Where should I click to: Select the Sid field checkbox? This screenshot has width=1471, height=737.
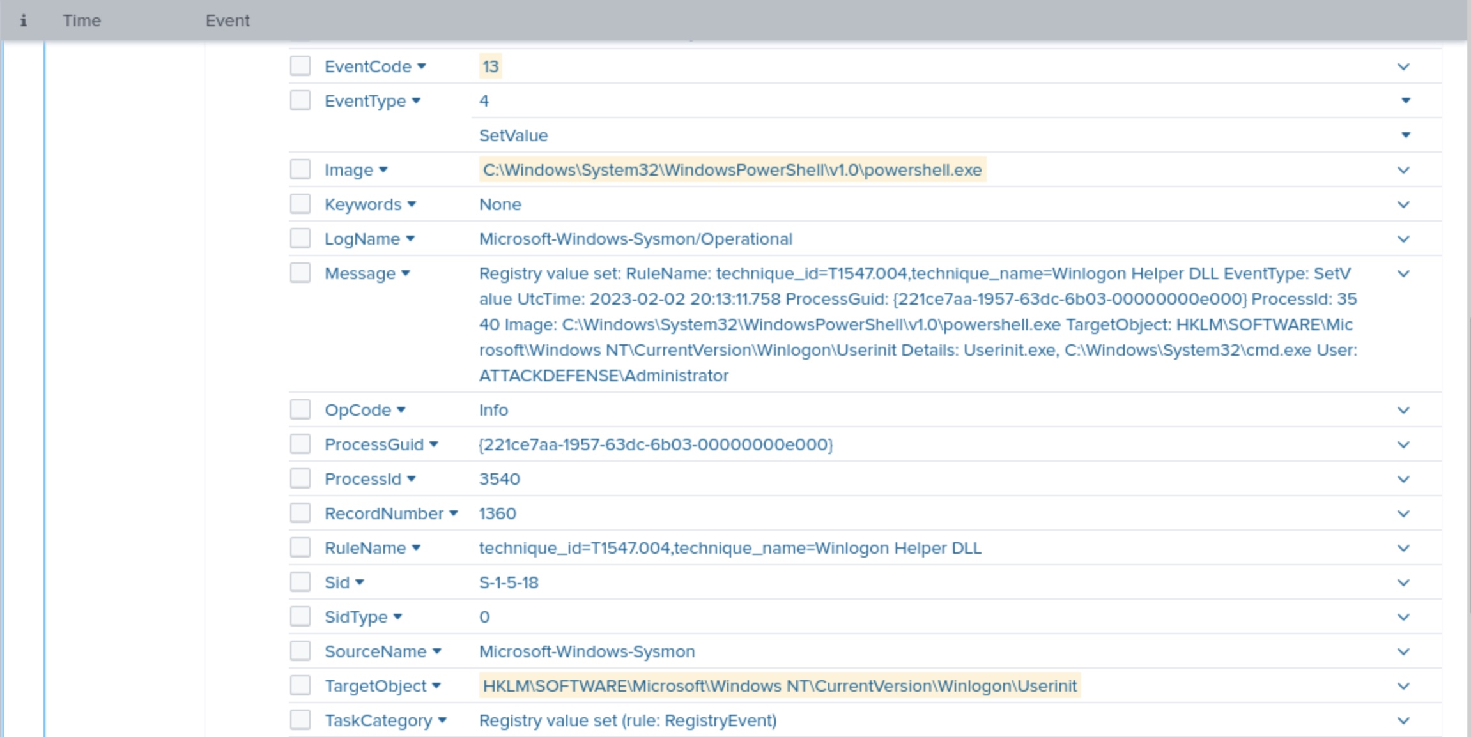[300, 582]
